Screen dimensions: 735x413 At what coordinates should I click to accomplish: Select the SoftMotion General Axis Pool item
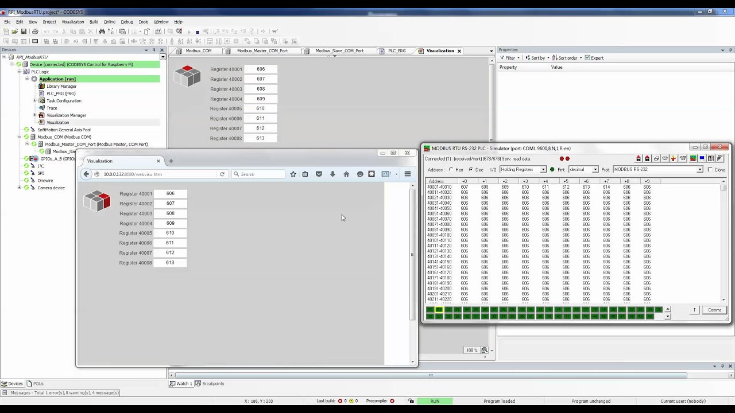64,130
